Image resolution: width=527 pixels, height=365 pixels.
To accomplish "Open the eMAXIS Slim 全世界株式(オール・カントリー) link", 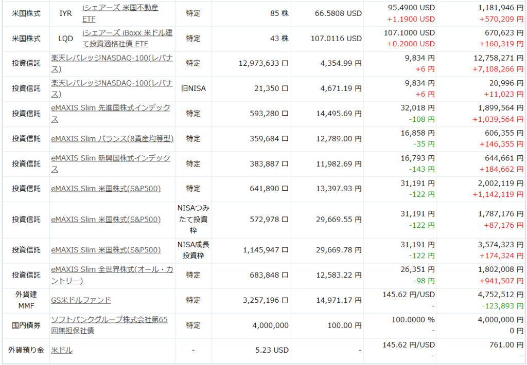I will tap(112, 275).
